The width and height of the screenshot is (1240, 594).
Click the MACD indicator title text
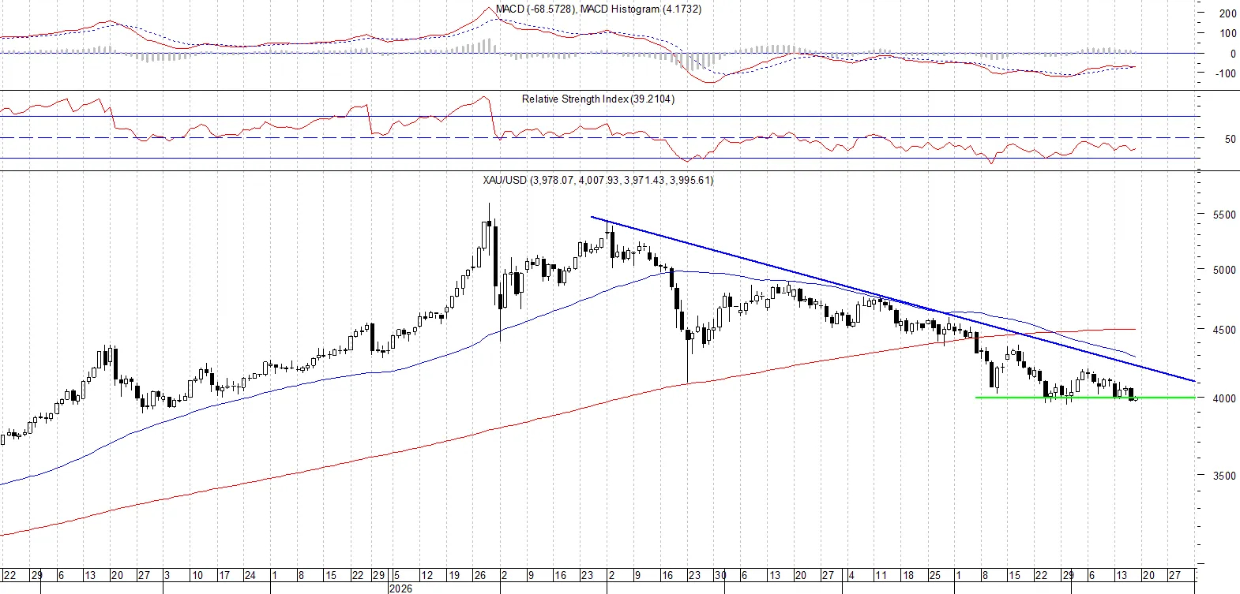[x=536, y=9]
